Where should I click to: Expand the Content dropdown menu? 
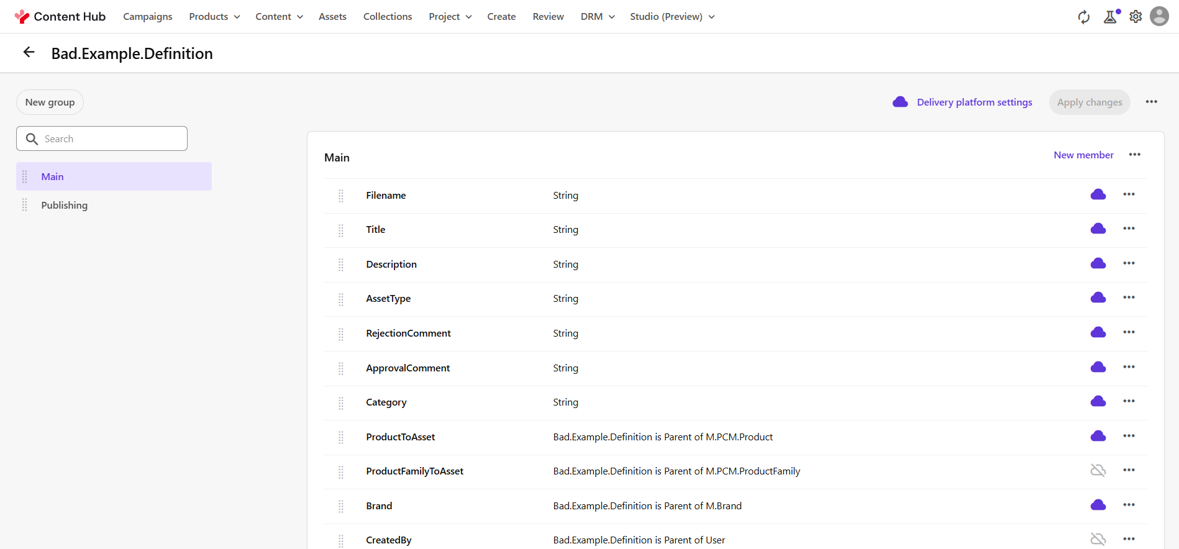point(279,17)
